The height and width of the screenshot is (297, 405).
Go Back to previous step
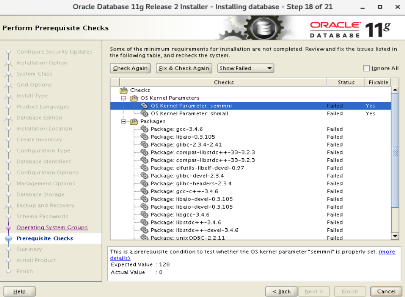(x=281, y=291)
